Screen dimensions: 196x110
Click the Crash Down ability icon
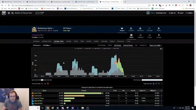[x=33, y=96]
